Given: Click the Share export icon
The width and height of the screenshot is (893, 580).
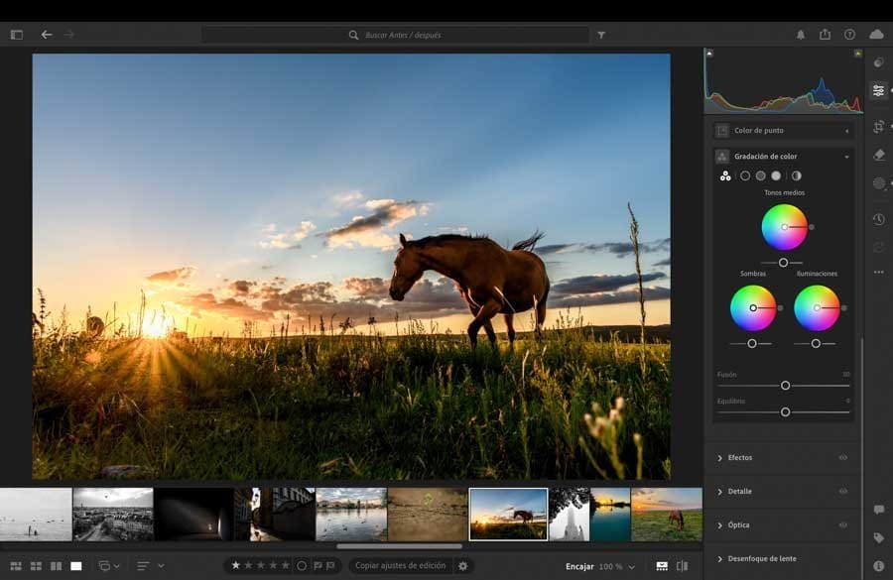Looking at the screenshot, I should 825,35.
